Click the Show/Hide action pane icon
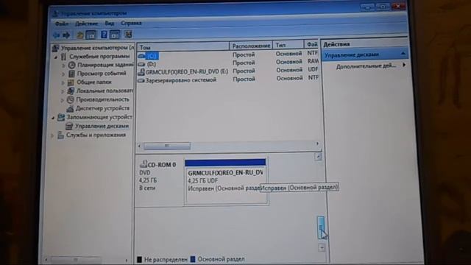The image size is (471, 265). click(115, 35)
